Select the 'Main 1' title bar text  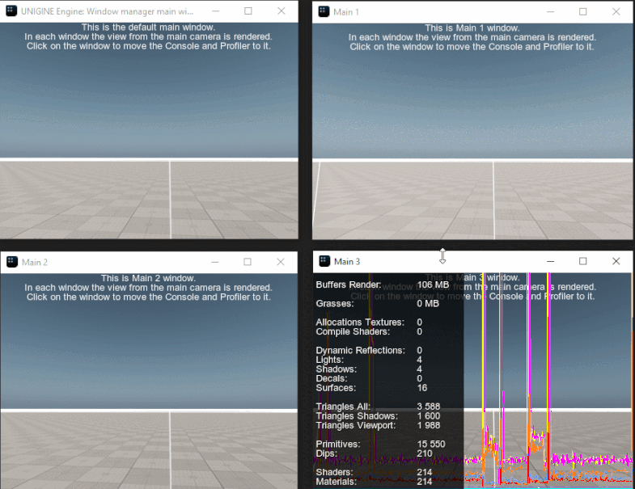[346, 12]
